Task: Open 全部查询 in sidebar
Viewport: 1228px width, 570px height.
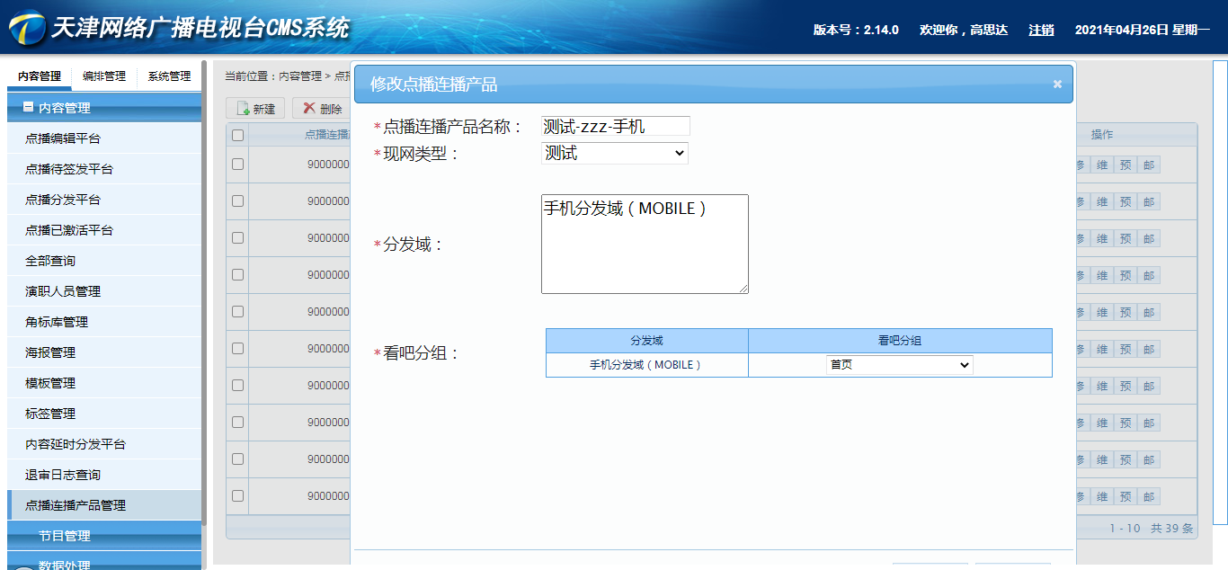Action: tap(104, 261)
